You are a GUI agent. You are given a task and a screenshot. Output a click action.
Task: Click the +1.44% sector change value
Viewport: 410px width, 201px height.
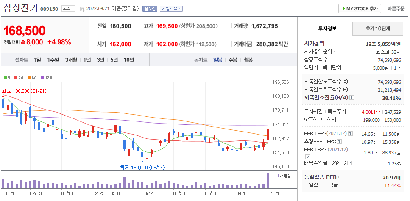click(x=393, y=186)
